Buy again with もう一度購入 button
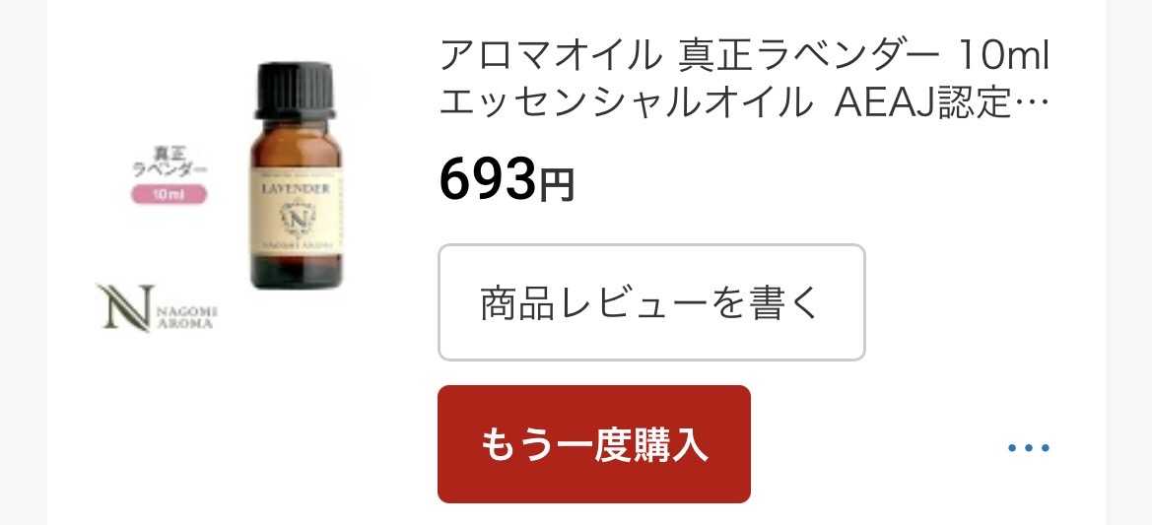 pyautogui.click(x=593, y=444)
